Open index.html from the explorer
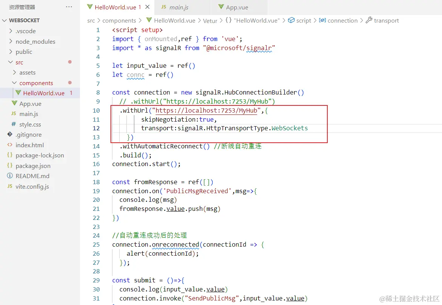Screen dimensions: 442x305 pos(29,145)
